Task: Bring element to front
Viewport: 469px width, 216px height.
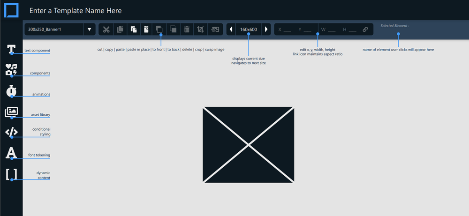Action: coord(159,29)
